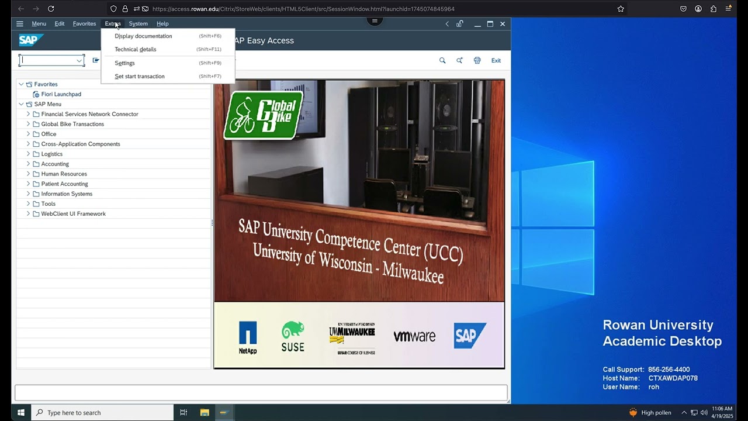Click the panel splitter handle beside the tree
The image size is (748, 421).
tap(212, 223)
